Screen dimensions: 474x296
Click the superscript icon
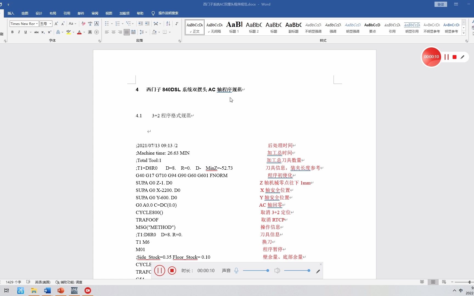pos(49,32)
